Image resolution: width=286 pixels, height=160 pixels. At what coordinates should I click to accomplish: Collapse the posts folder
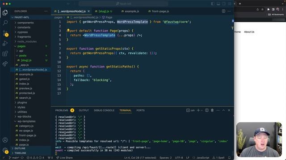[x=30, y=56]
